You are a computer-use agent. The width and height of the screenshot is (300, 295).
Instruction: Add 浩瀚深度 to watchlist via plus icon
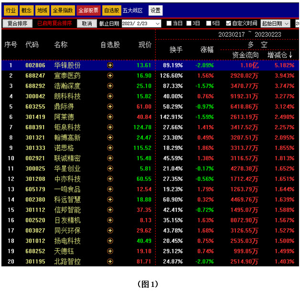click(x=110, y=86)
